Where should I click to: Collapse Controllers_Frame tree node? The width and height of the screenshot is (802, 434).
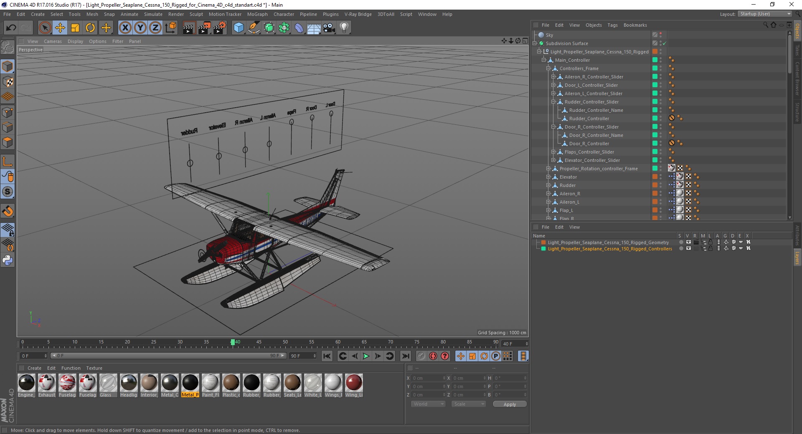click(x=548, y=68)
